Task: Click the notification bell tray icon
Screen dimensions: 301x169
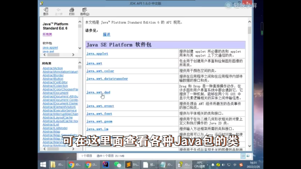Action: tap(213, 165)
